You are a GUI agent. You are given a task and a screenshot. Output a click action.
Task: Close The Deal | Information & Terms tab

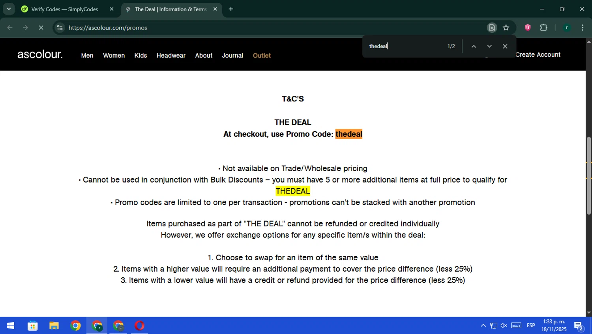215,9
